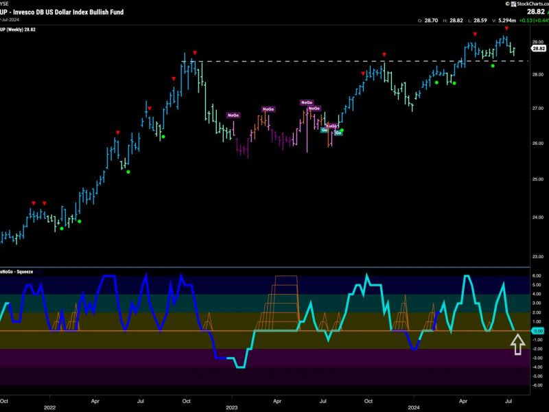549x412 pixels.
Task: Click the cyan 0.00 oscillator value tag
Action: 538,331
